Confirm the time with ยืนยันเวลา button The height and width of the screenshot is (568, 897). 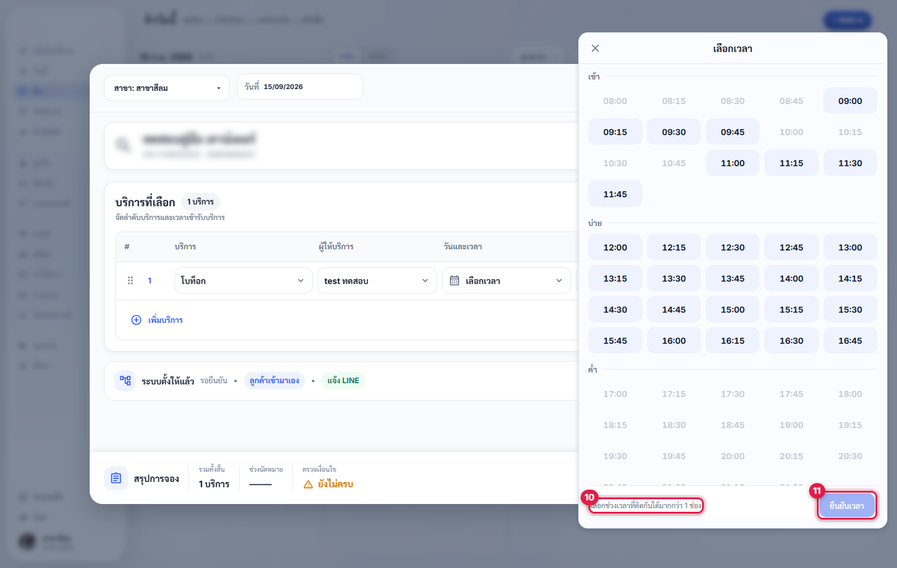(x=847, y=506)
